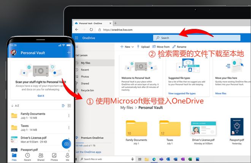Select My files in the OneDrive sidebar

(x=95, y=63)
